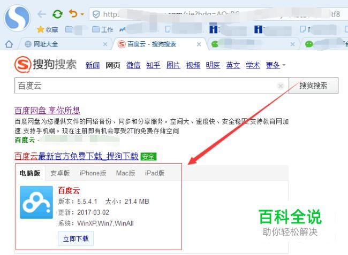348x255 pixels.
Task: Click the Sogou search logo
Action: [x=46, y=65]
